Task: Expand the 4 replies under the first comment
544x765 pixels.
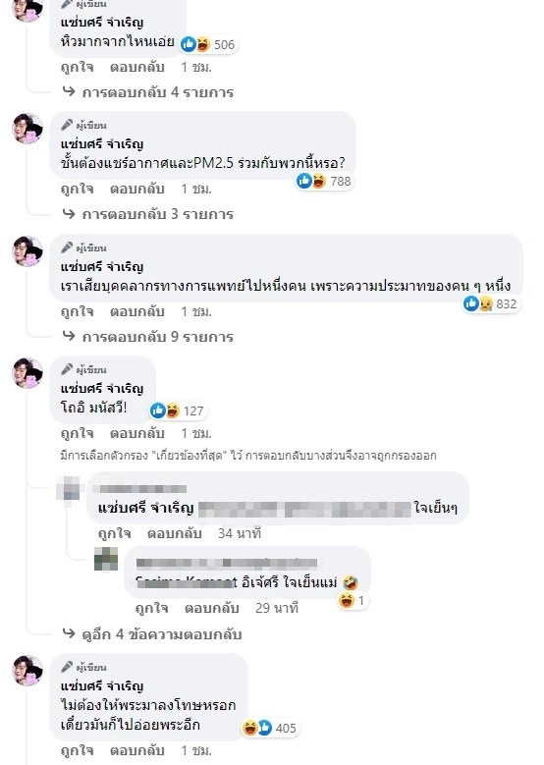Action: tap(149, 92)
